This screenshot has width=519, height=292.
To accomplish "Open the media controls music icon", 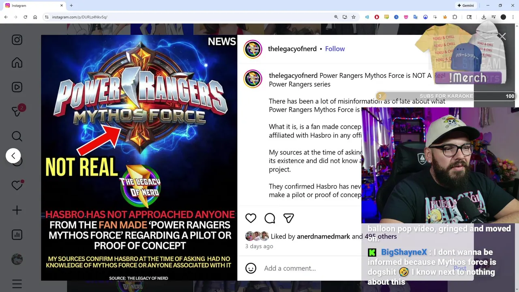I will coord(493,17).
